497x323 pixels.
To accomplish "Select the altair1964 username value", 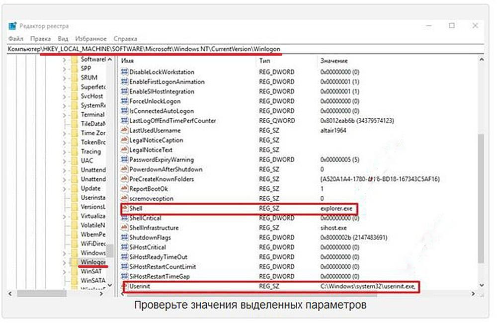I will (333, 130).
